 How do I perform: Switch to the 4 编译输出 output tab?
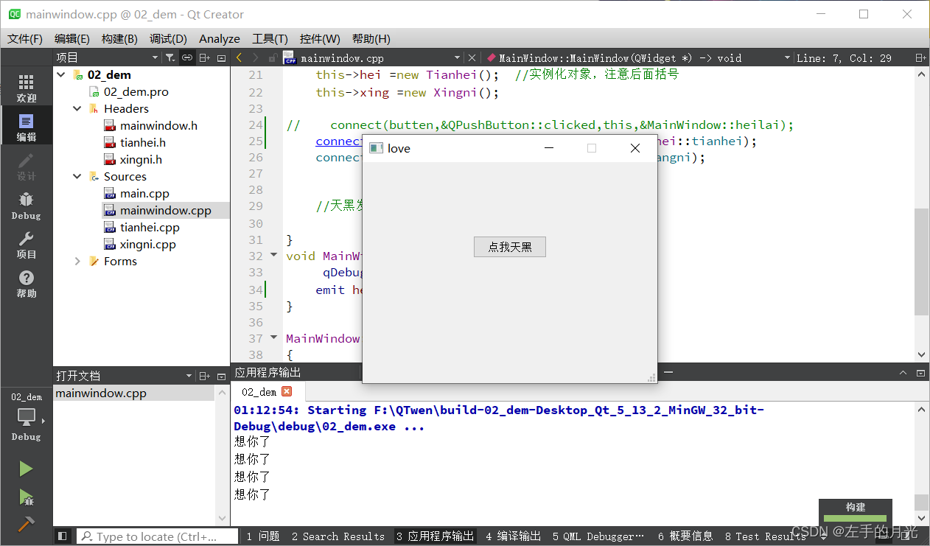(513, 536)
